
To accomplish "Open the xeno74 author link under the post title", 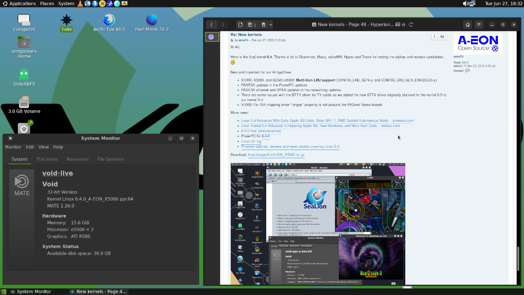I will tap(243, 40).
